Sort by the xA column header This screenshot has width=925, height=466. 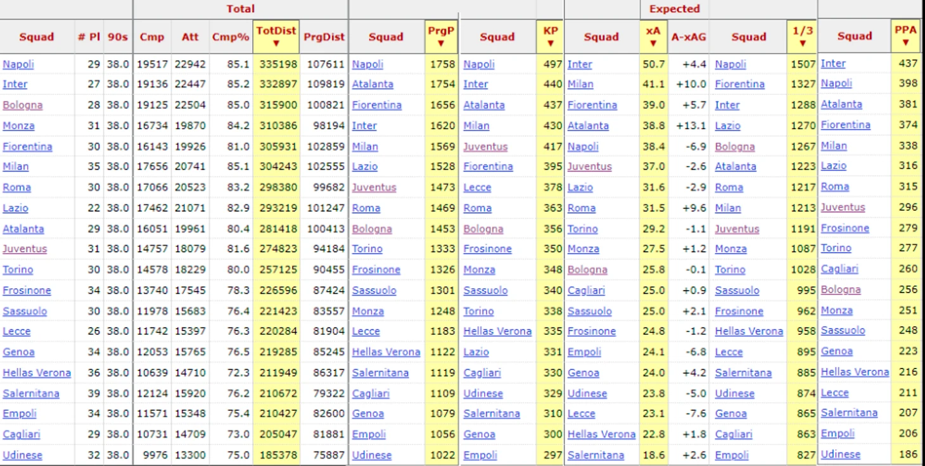pos(653,37)
